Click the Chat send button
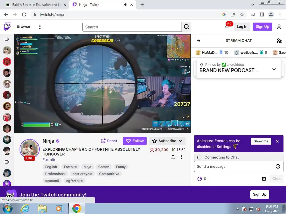Image resolution: width=286 pixels, height=214 pixels. pos(276,179)
